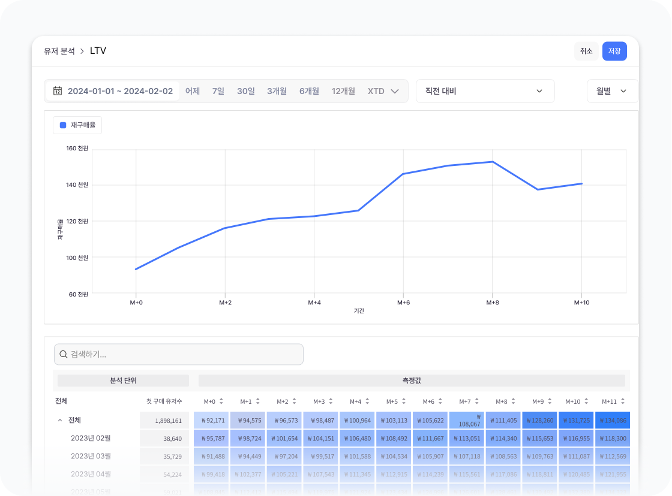Switch to the 12개월 period
This screenshot has width=672, height=496.
(343, 91)
